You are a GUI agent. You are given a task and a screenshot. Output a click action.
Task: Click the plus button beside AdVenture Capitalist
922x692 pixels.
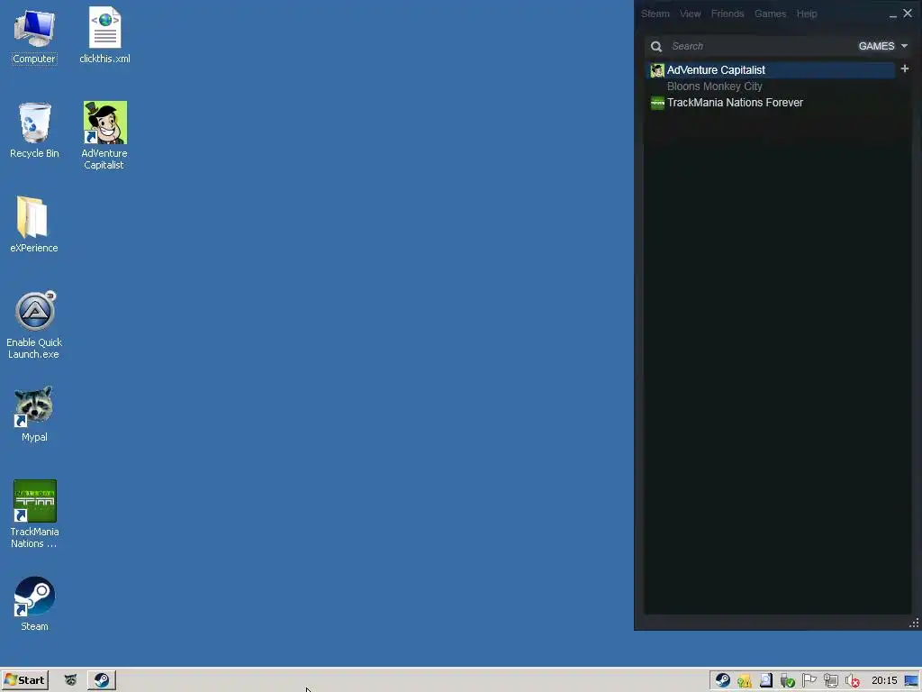[x=905, y=68]
